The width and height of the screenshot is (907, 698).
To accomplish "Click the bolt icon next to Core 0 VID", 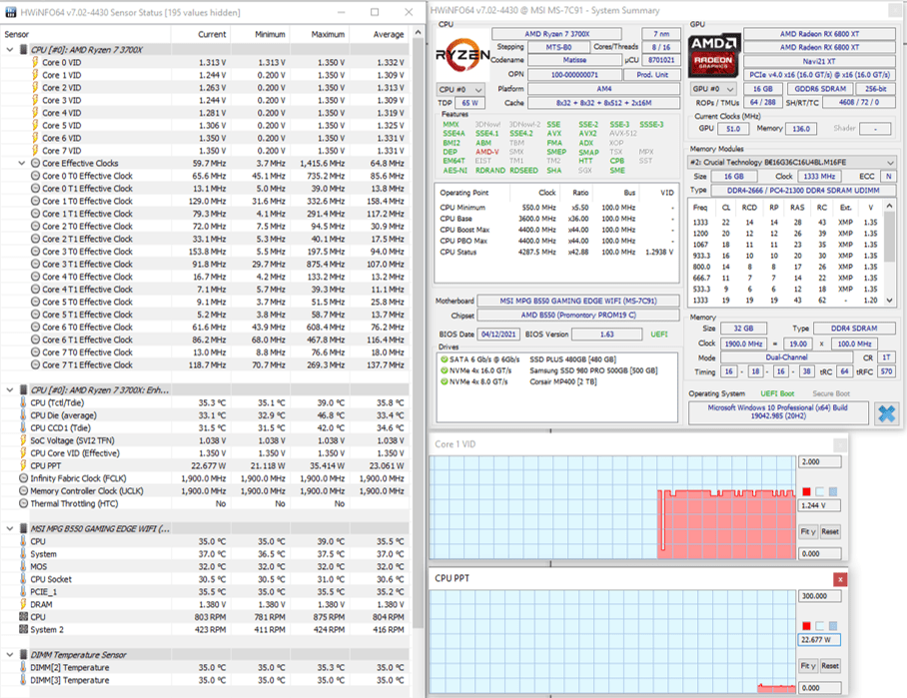I will (x=35, y=63).
